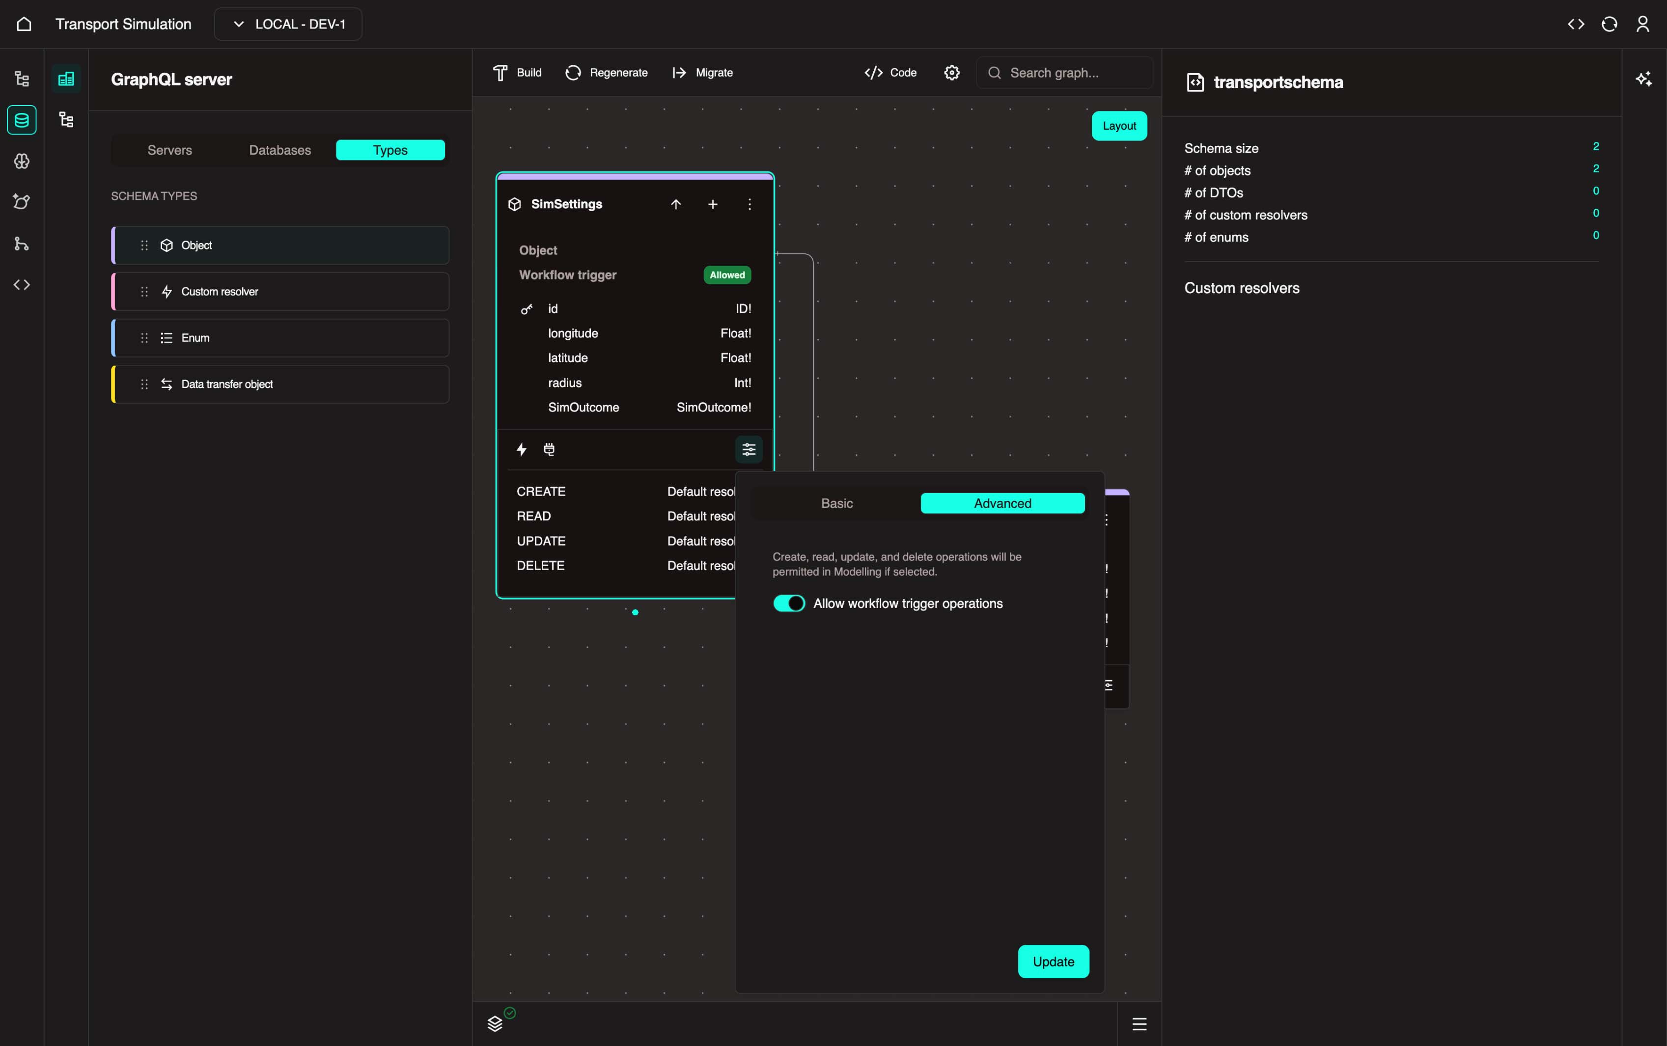Viewport: 1667px width, 1046px height.
Task: Open the three-dot menu on SimSettings node
Action: [749, 204]
